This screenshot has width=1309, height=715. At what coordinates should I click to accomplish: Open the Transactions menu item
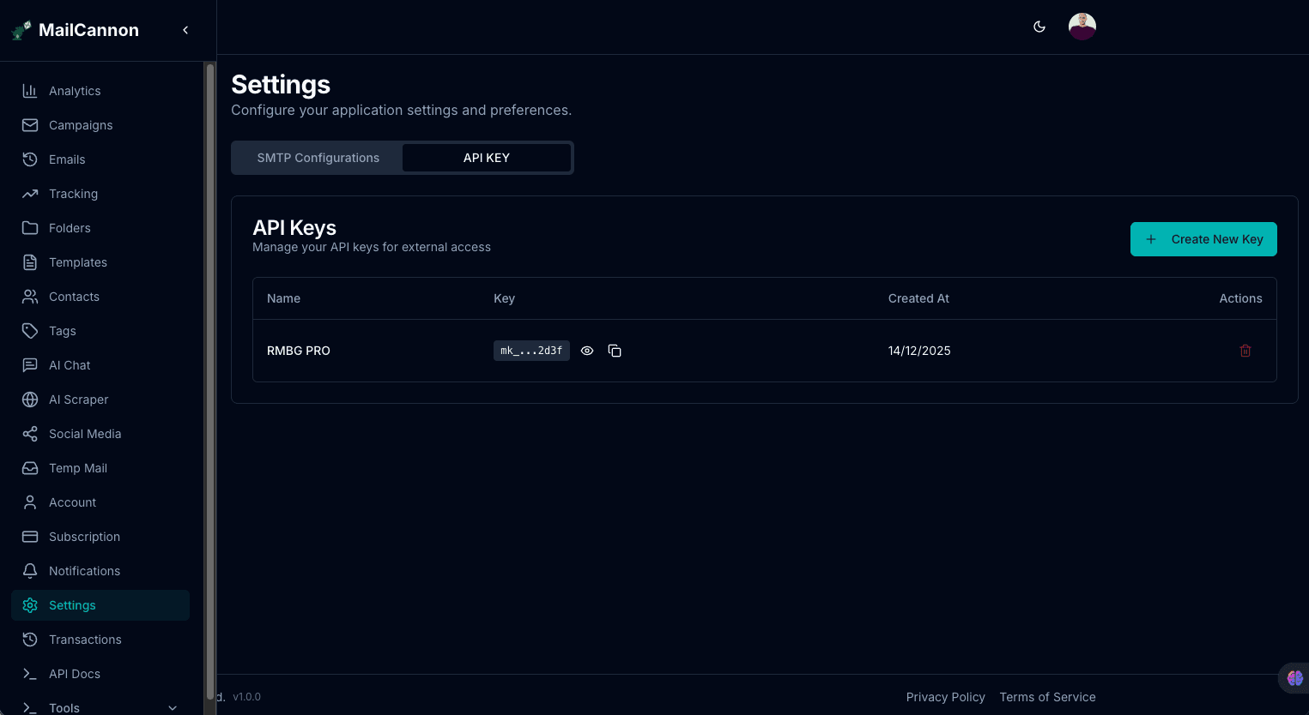click(x=100, y=640)
